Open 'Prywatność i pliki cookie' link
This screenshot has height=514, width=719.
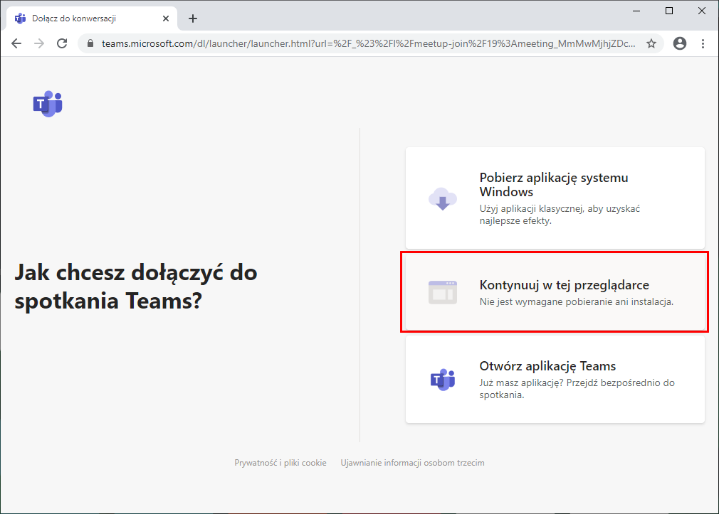click(x=280, y=463)
